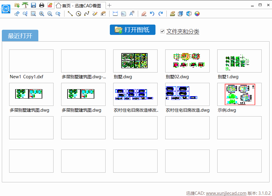Select the linear dimension measure tool
Viewport: 272px width, 196px height.
(x=115, y=14)
